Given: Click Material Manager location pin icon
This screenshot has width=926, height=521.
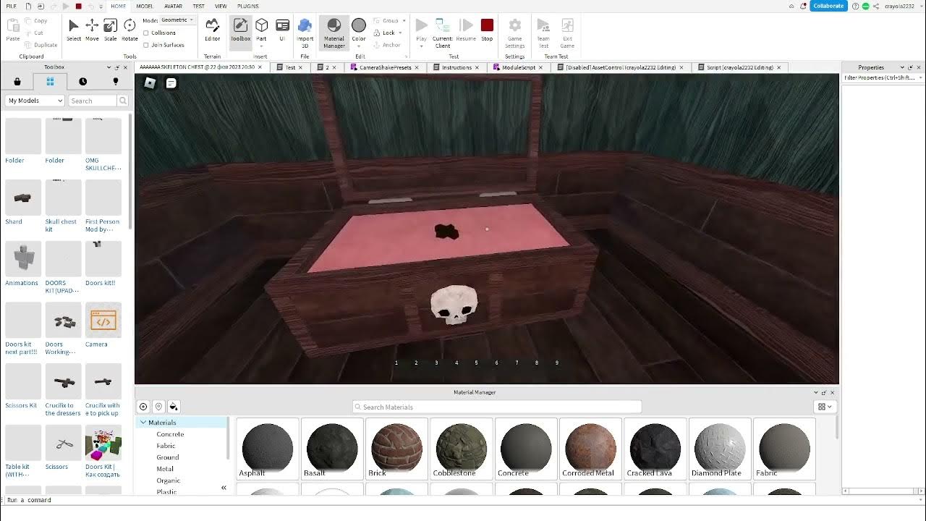Looking at the screenshot, I should [158, 407].
